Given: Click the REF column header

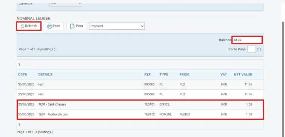Looking at the screenshot, I should pyautogui.click(x=148, y=74).
